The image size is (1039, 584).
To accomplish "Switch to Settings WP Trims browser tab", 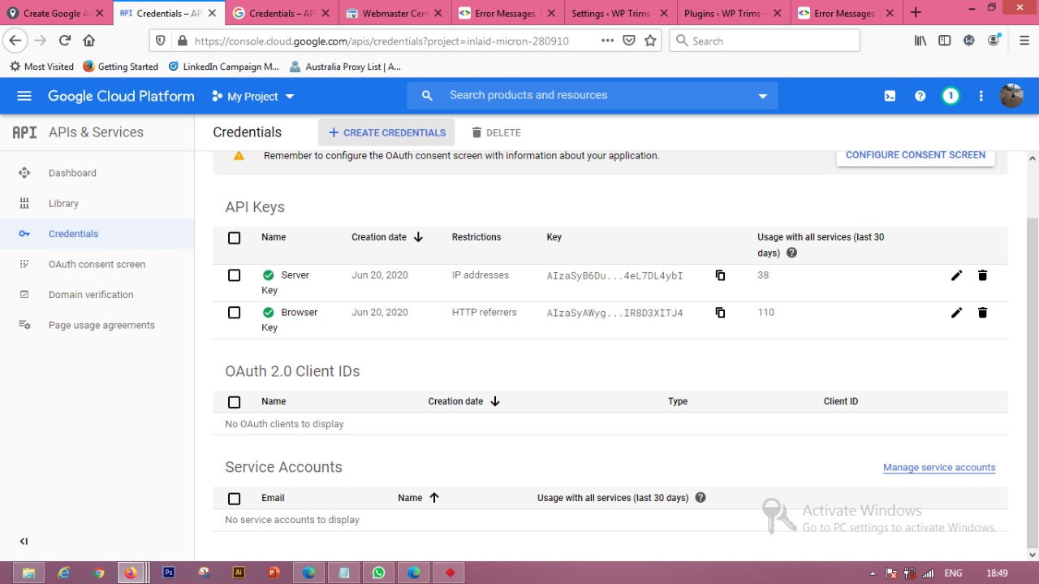I will pos(620,13).
